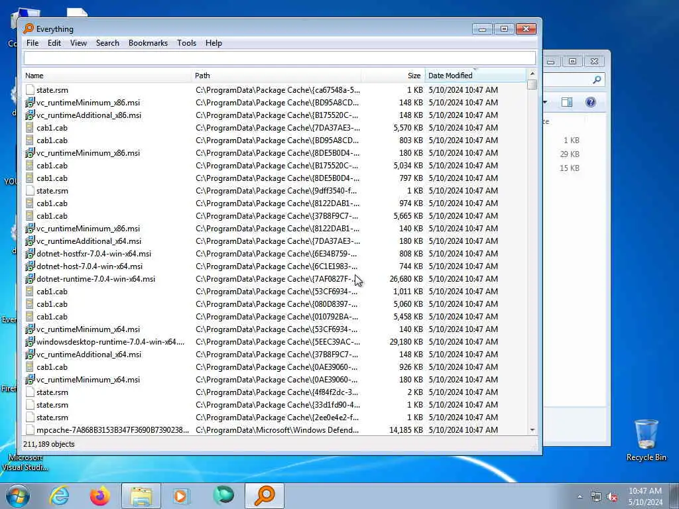Click the search magnifier in the Explorer window
The width and height of the screenshot is (679, 509).
click(597, 80)
